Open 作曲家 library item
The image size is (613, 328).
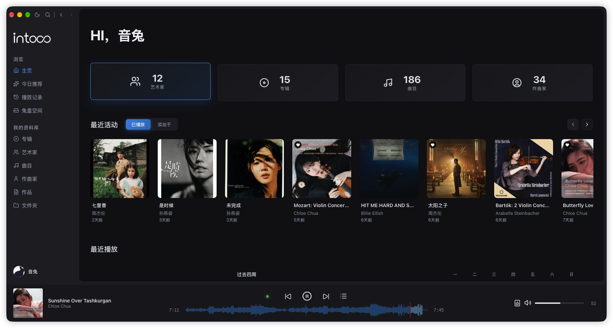pos(25,179)
